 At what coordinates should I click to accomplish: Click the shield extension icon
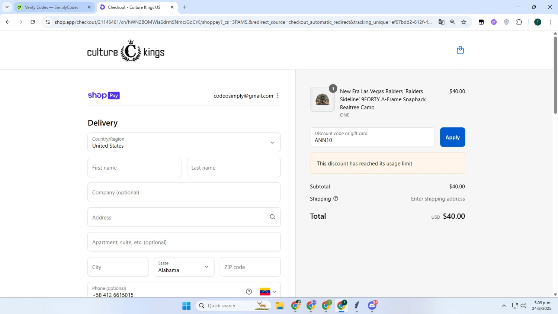coord(506,22)
